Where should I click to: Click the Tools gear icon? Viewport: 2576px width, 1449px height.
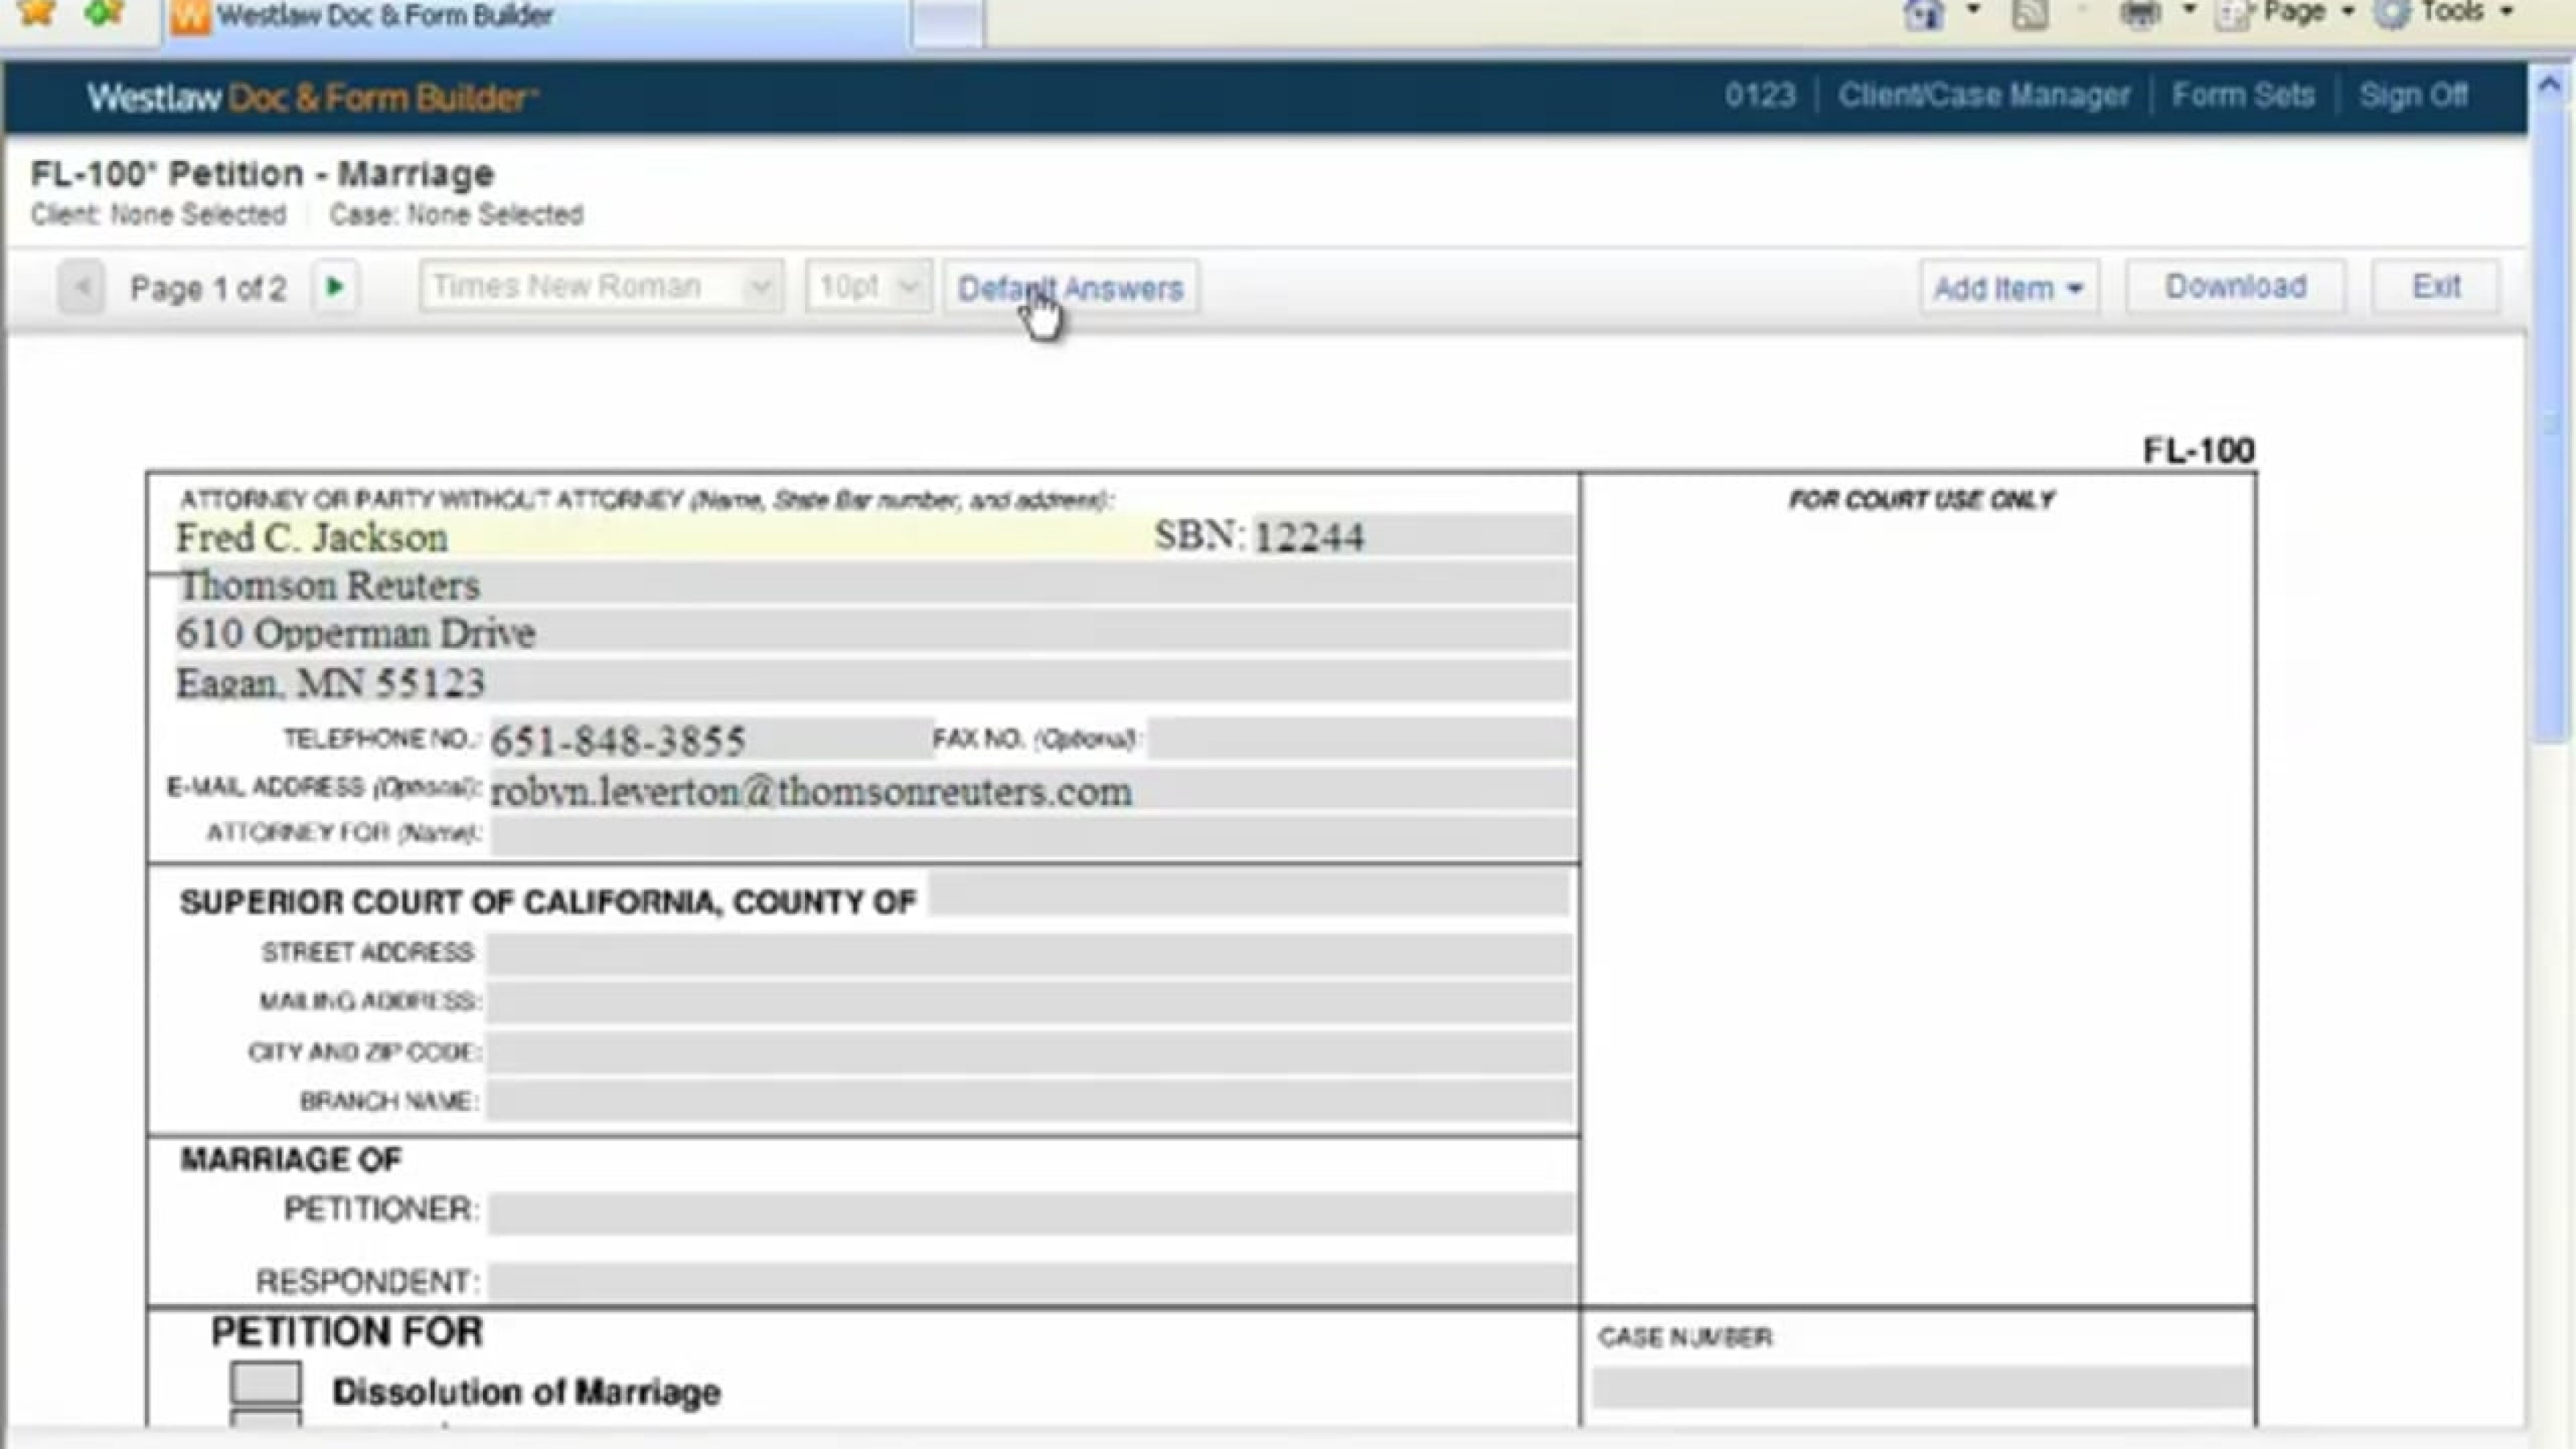2391,14
